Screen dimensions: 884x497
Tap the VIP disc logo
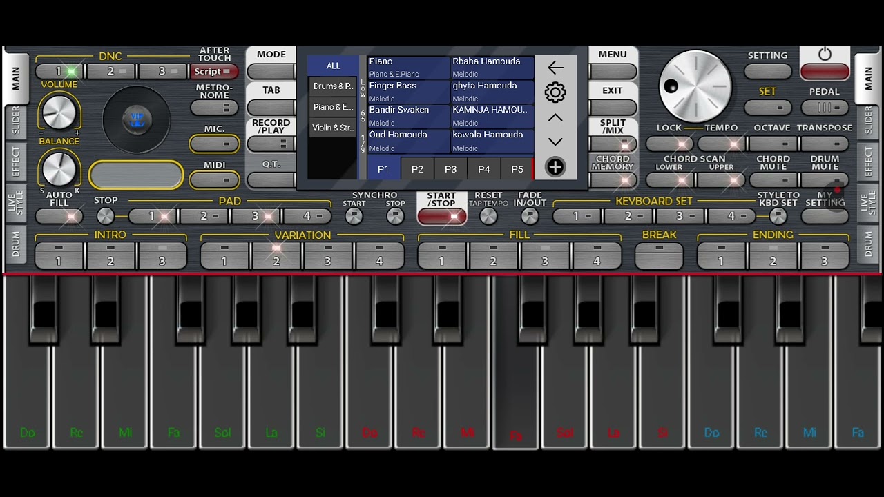[136, 120]
